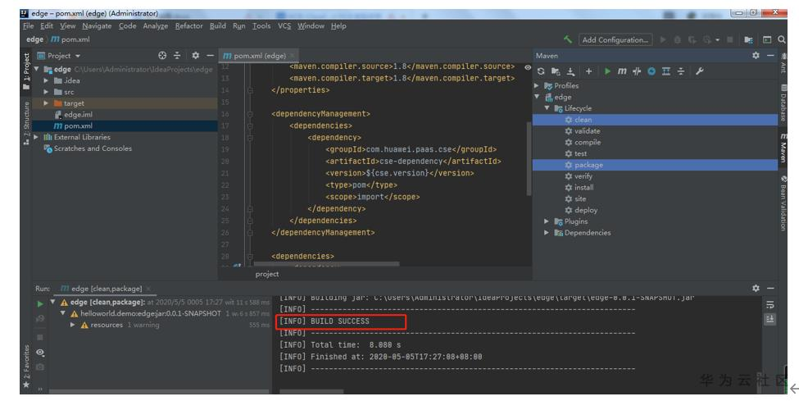Click the green Build Project hammer icon
Screen dimensions: 799x401
pyautogui.click(x=568, y=39)
